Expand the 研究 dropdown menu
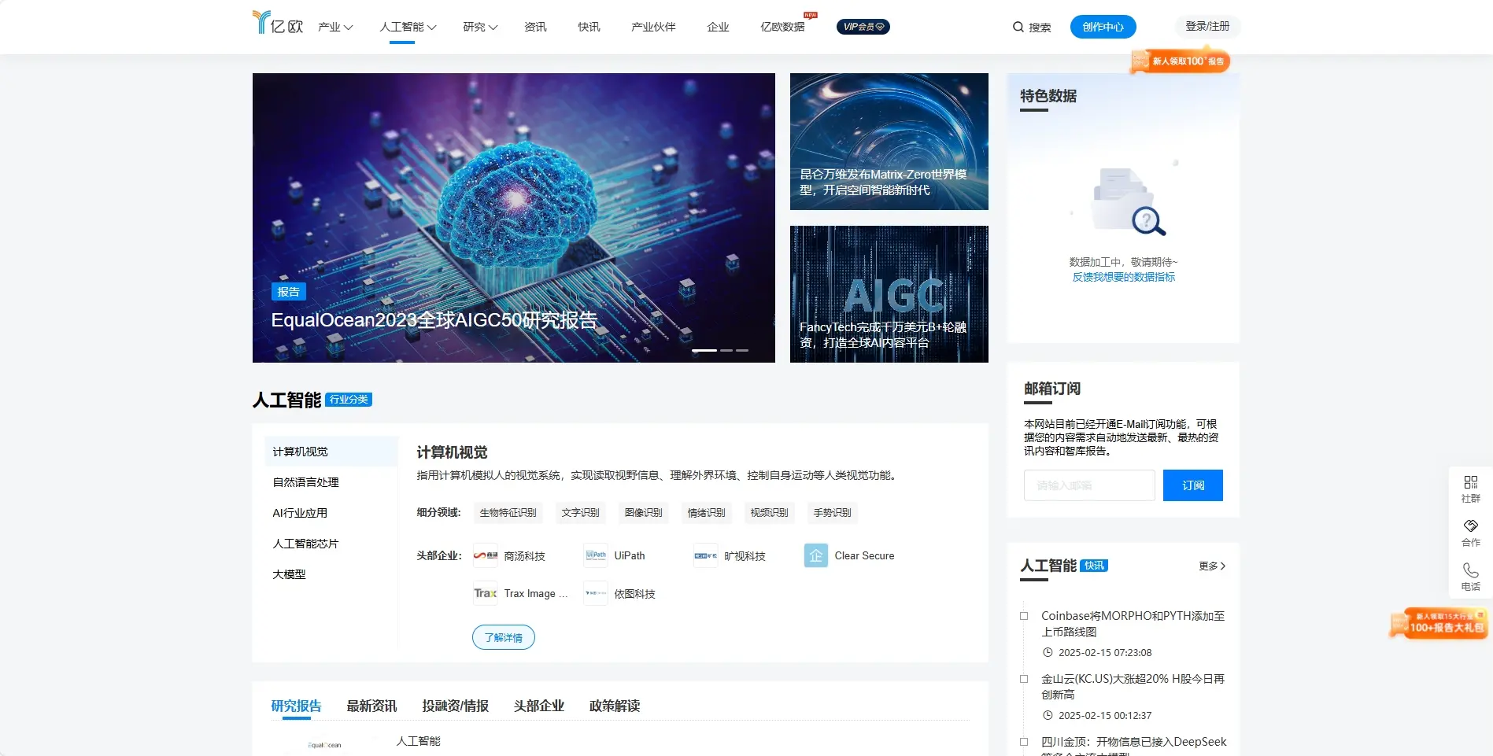1493x756 pixels. coord(480,27)
